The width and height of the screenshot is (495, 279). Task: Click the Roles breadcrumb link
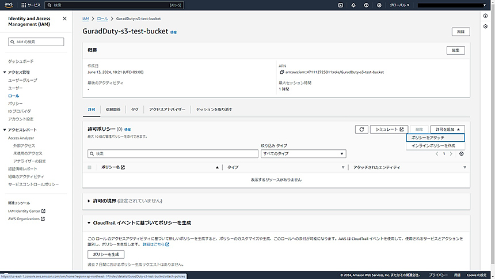102,18
